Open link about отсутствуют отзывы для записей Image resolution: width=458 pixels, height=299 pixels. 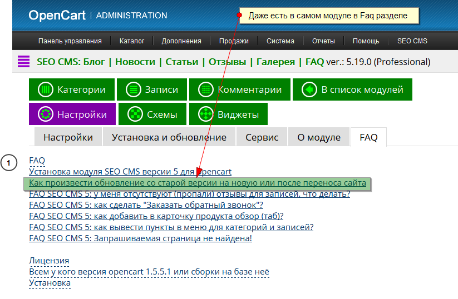pyautogui.click(x=190, y=194)
